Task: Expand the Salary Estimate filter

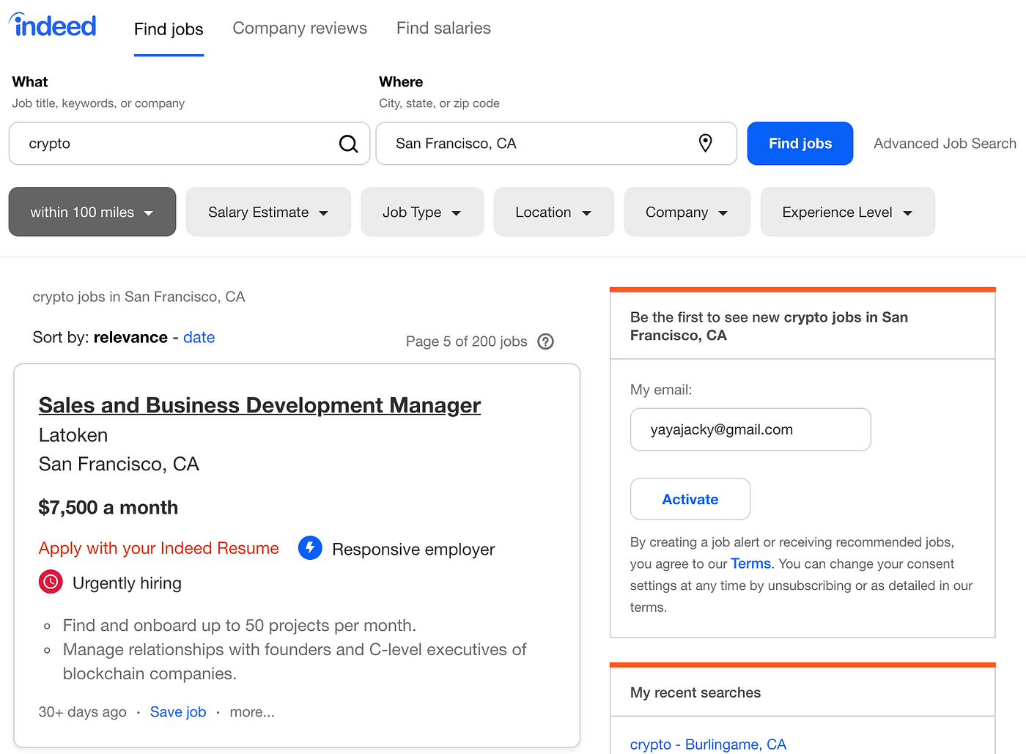Action: point(268,212)
